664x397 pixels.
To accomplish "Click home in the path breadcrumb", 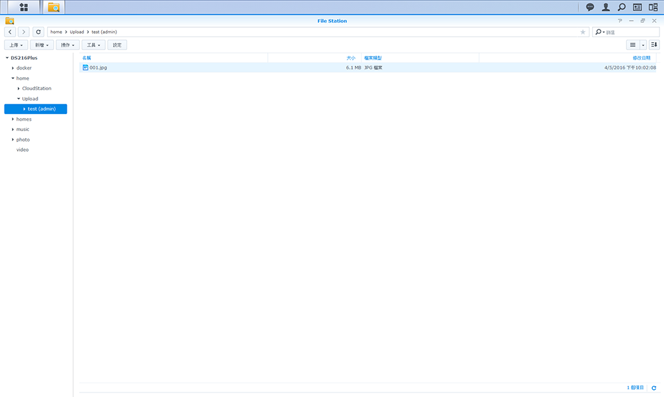I will [56, 32].
